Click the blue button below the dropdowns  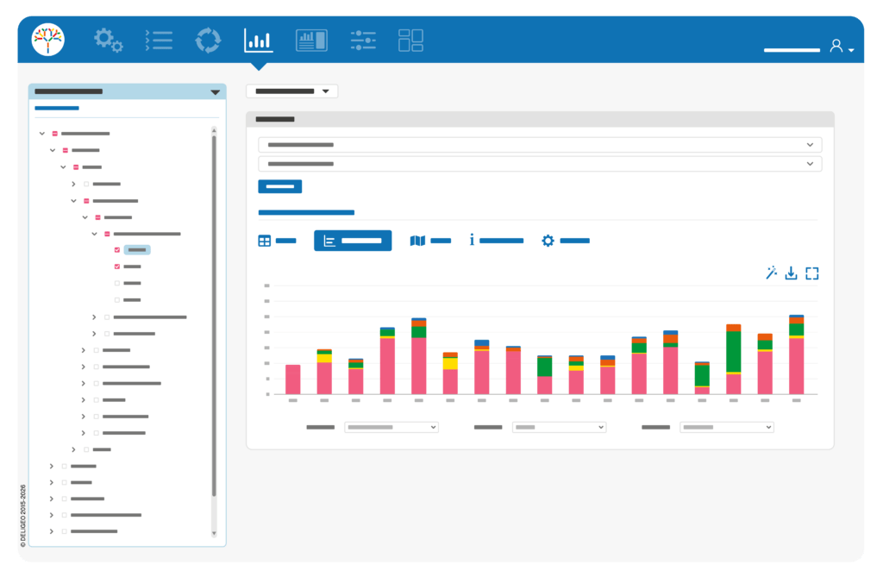pyautogui.click(x=280, y=186)
